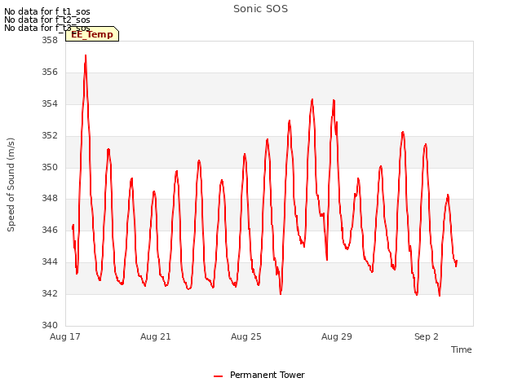Click the 358 y-axis tick label
The width and height of the screenshot is (522, 391).
coord(50,40)
